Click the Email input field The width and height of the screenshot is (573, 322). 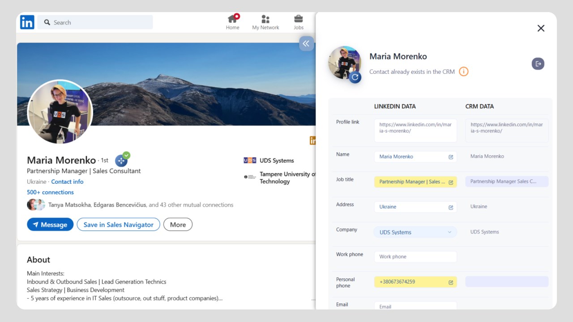point(415,306)
